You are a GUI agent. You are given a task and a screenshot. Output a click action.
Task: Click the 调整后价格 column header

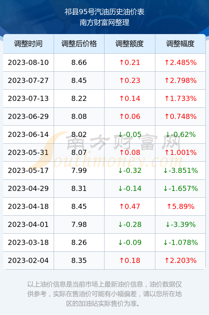[79, 44]
